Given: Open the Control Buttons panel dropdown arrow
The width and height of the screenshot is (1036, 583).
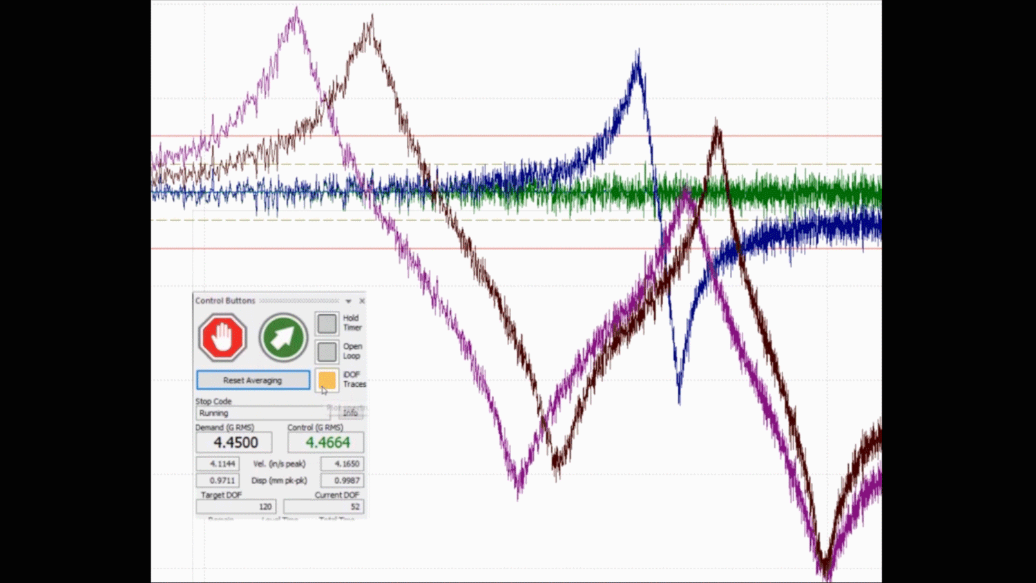Looking at the screenshot, I should click(x=349, y=301).
